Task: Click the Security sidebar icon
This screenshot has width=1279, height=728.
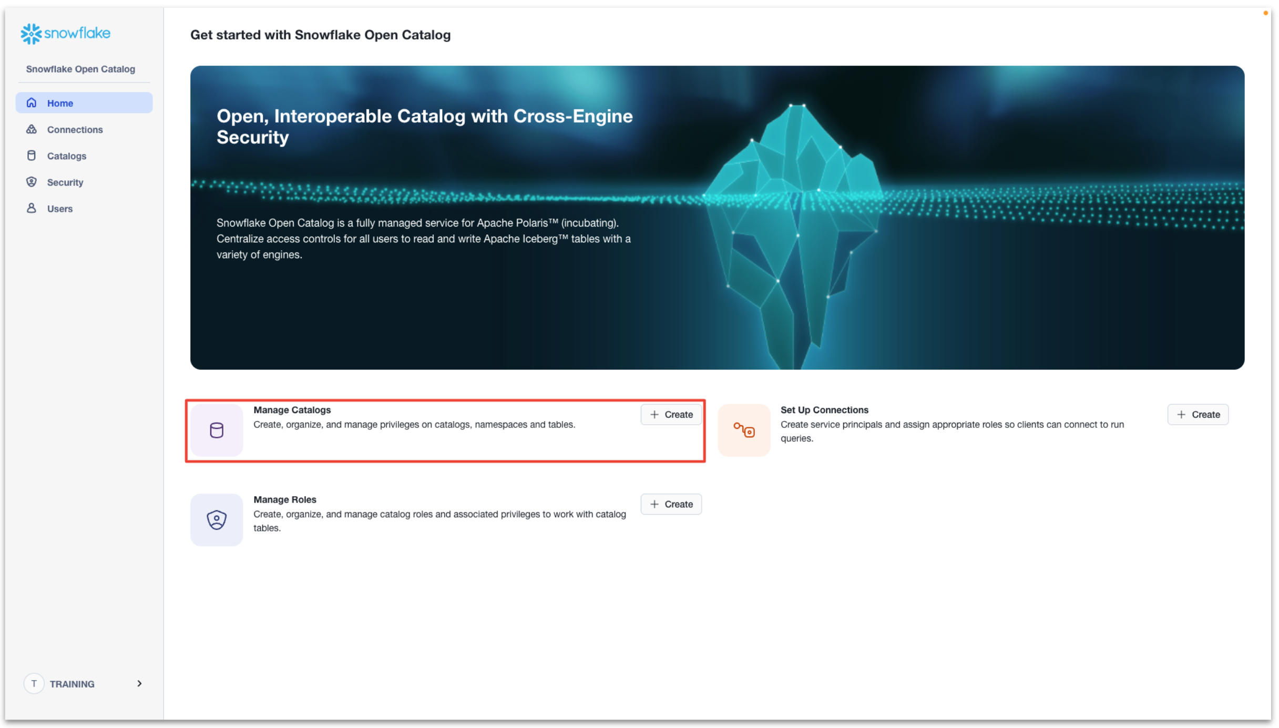Action: coord(30,182)
